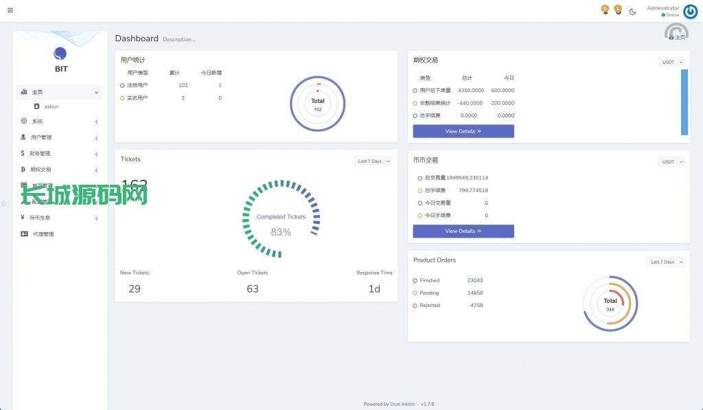The height and width of the screenshot is (410, 703).
Task: Click the gear icon beside 系统
Action: tap(24, 121)
